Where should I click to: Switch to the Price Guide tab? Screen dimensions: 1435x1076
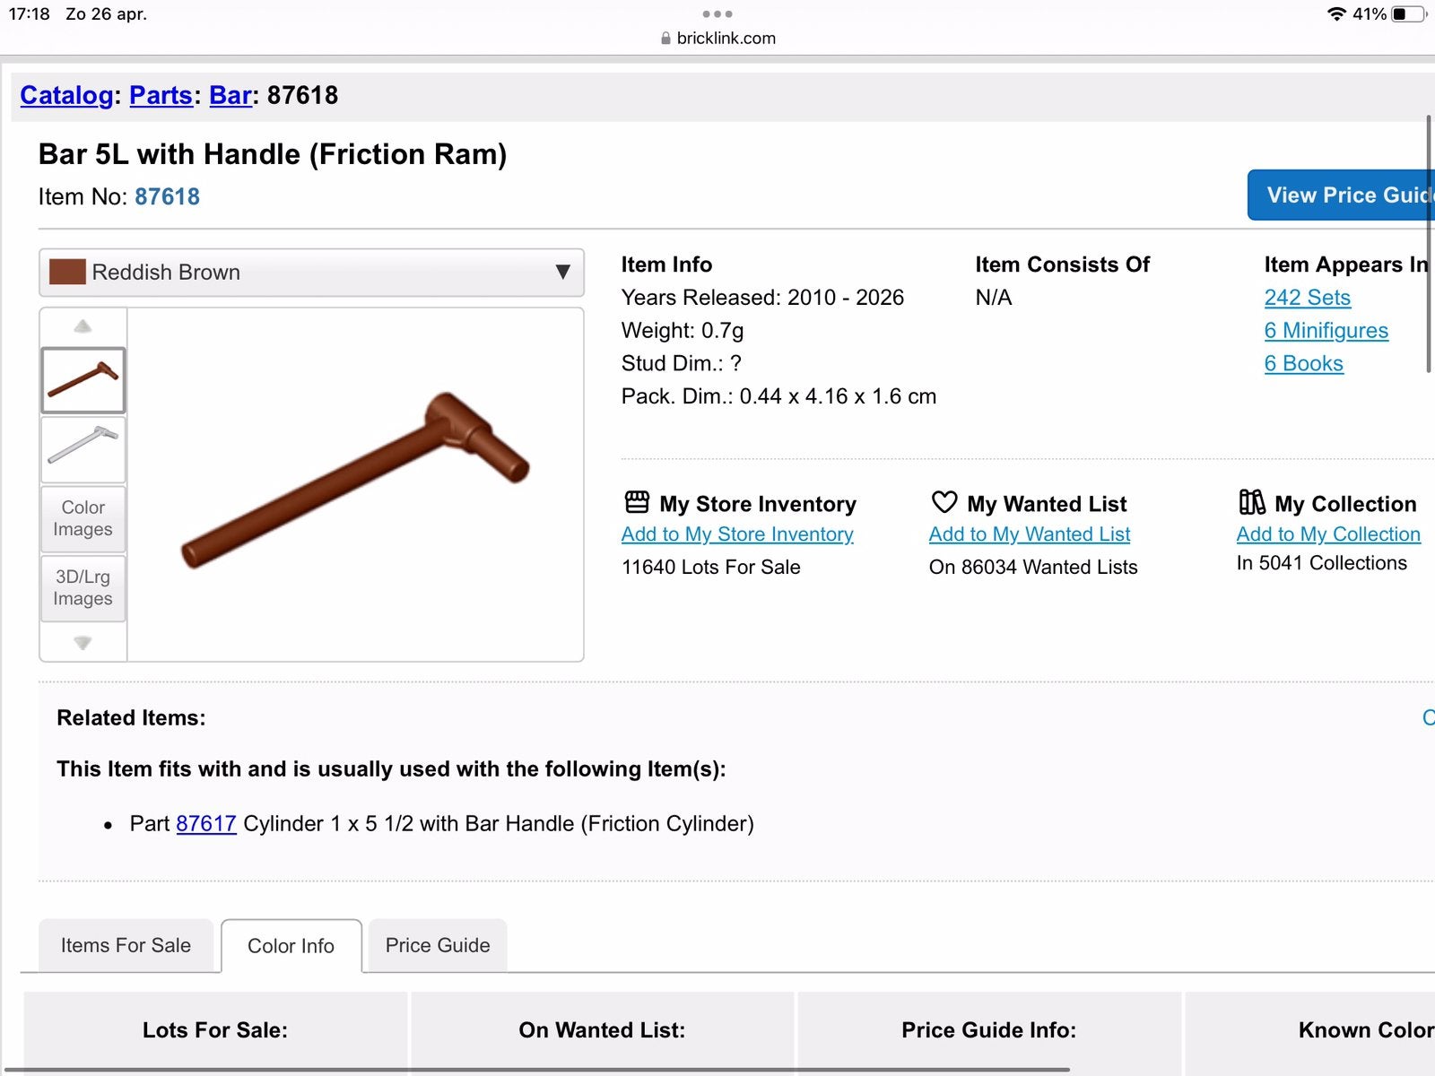pyautogui.click(x=438, y=945)
